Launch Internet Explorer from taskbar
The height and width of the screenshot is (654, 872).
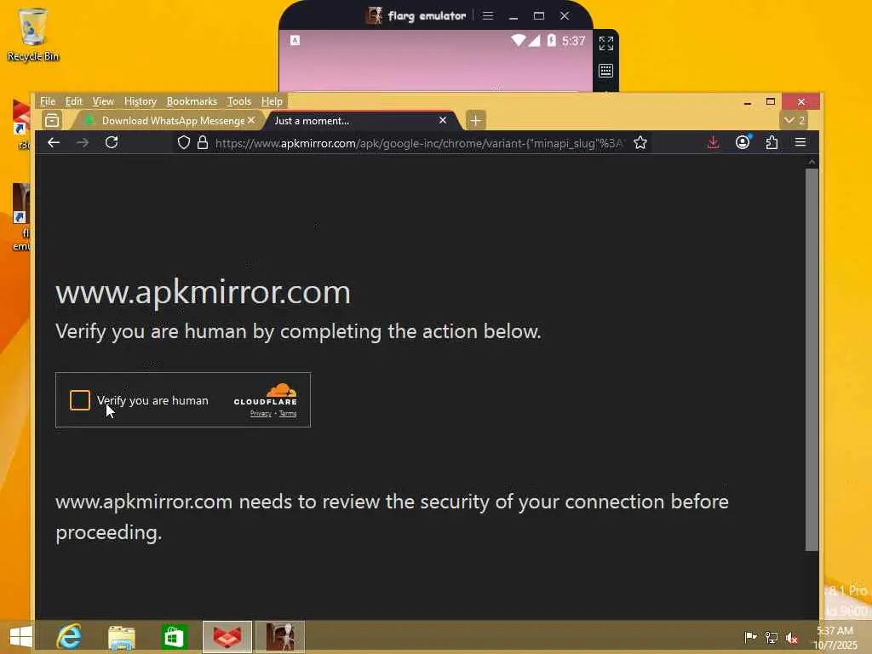tap(69, 637)
